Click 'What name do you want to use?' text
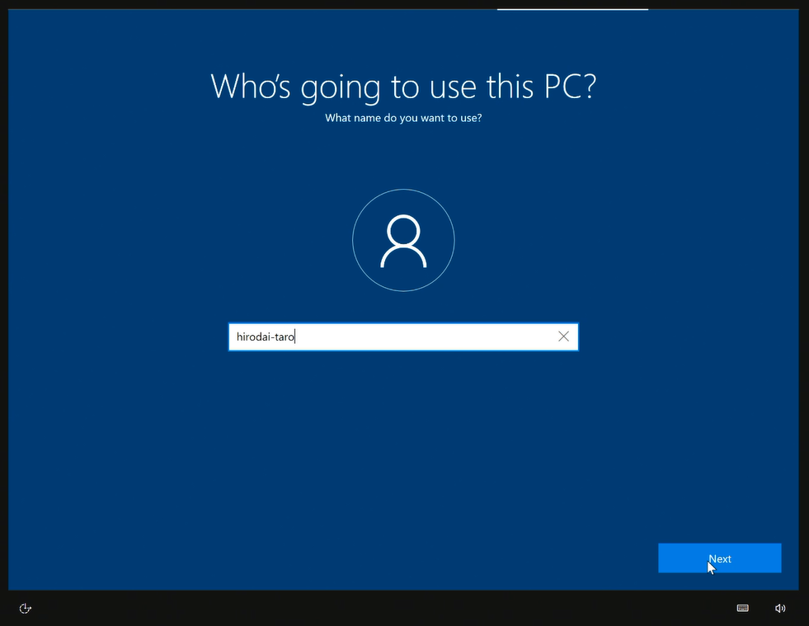This screenshot has height=626, width=809. pyautogui.click(x=403, y=118)
